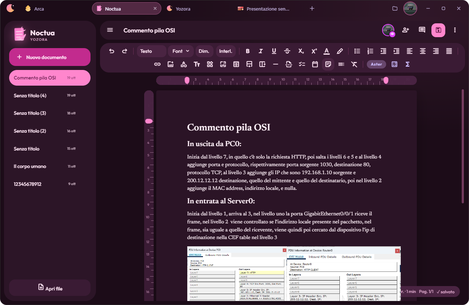This screenshot has width=469, height=305.
Task: Insert a date with the calendar icon
Action: 315,64
